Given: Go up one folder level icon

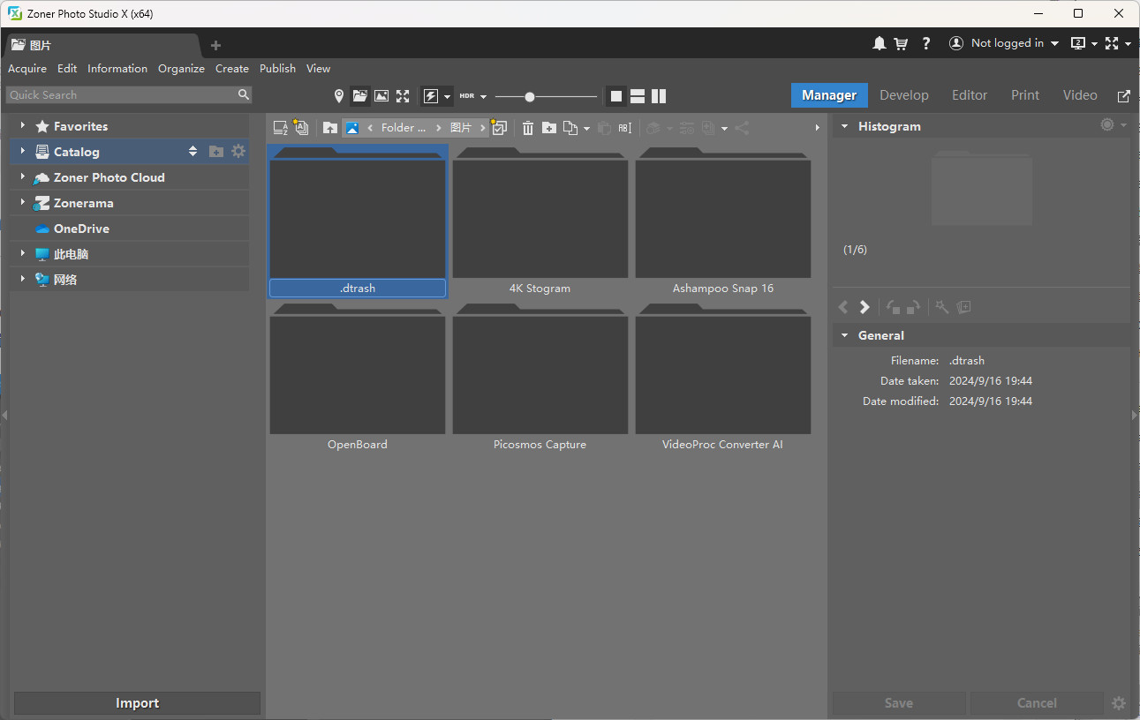Looking at the screenshot, I should tap(330, 128).
